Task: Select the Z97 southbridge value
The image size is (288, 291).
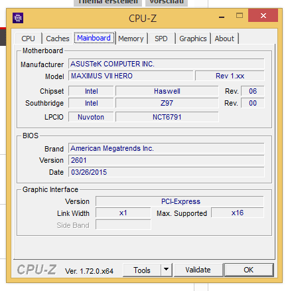Action: pos(167,103)
